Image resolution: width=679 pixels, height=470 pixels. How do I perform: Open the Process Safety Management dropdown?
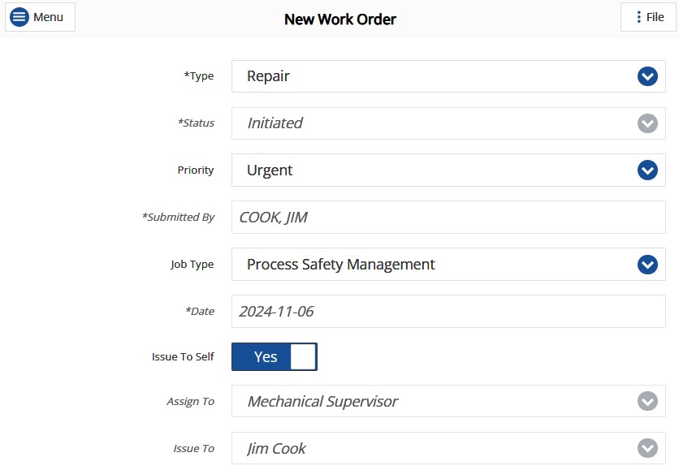click(448, 265)
